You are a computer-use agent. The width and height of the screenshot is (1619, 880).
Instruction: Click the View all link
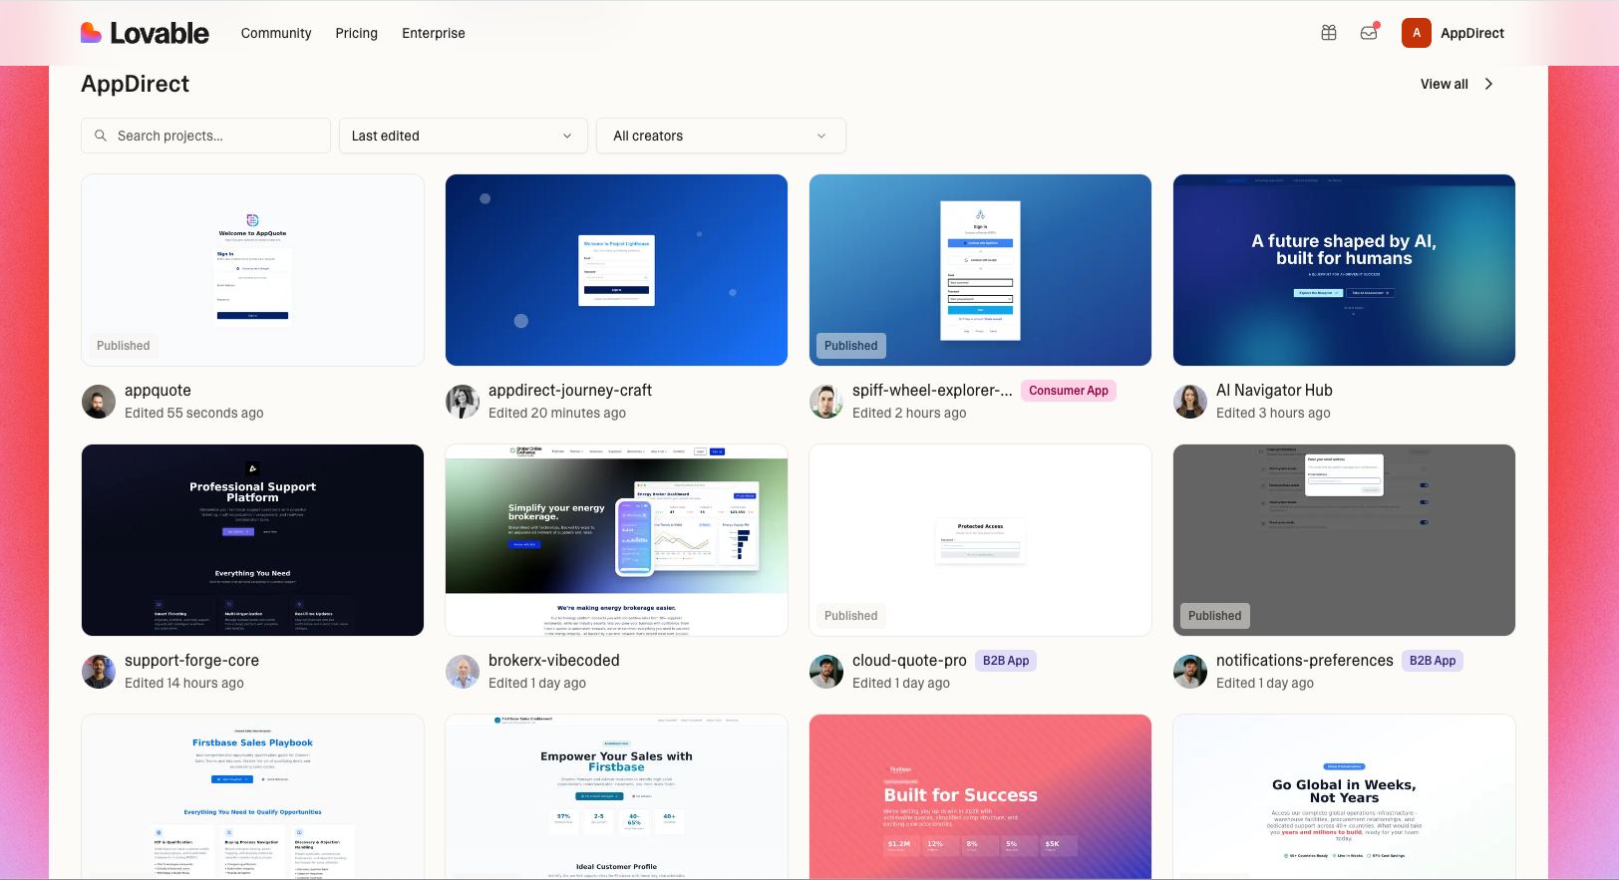pyautogui.click(x=1444, y=84)
